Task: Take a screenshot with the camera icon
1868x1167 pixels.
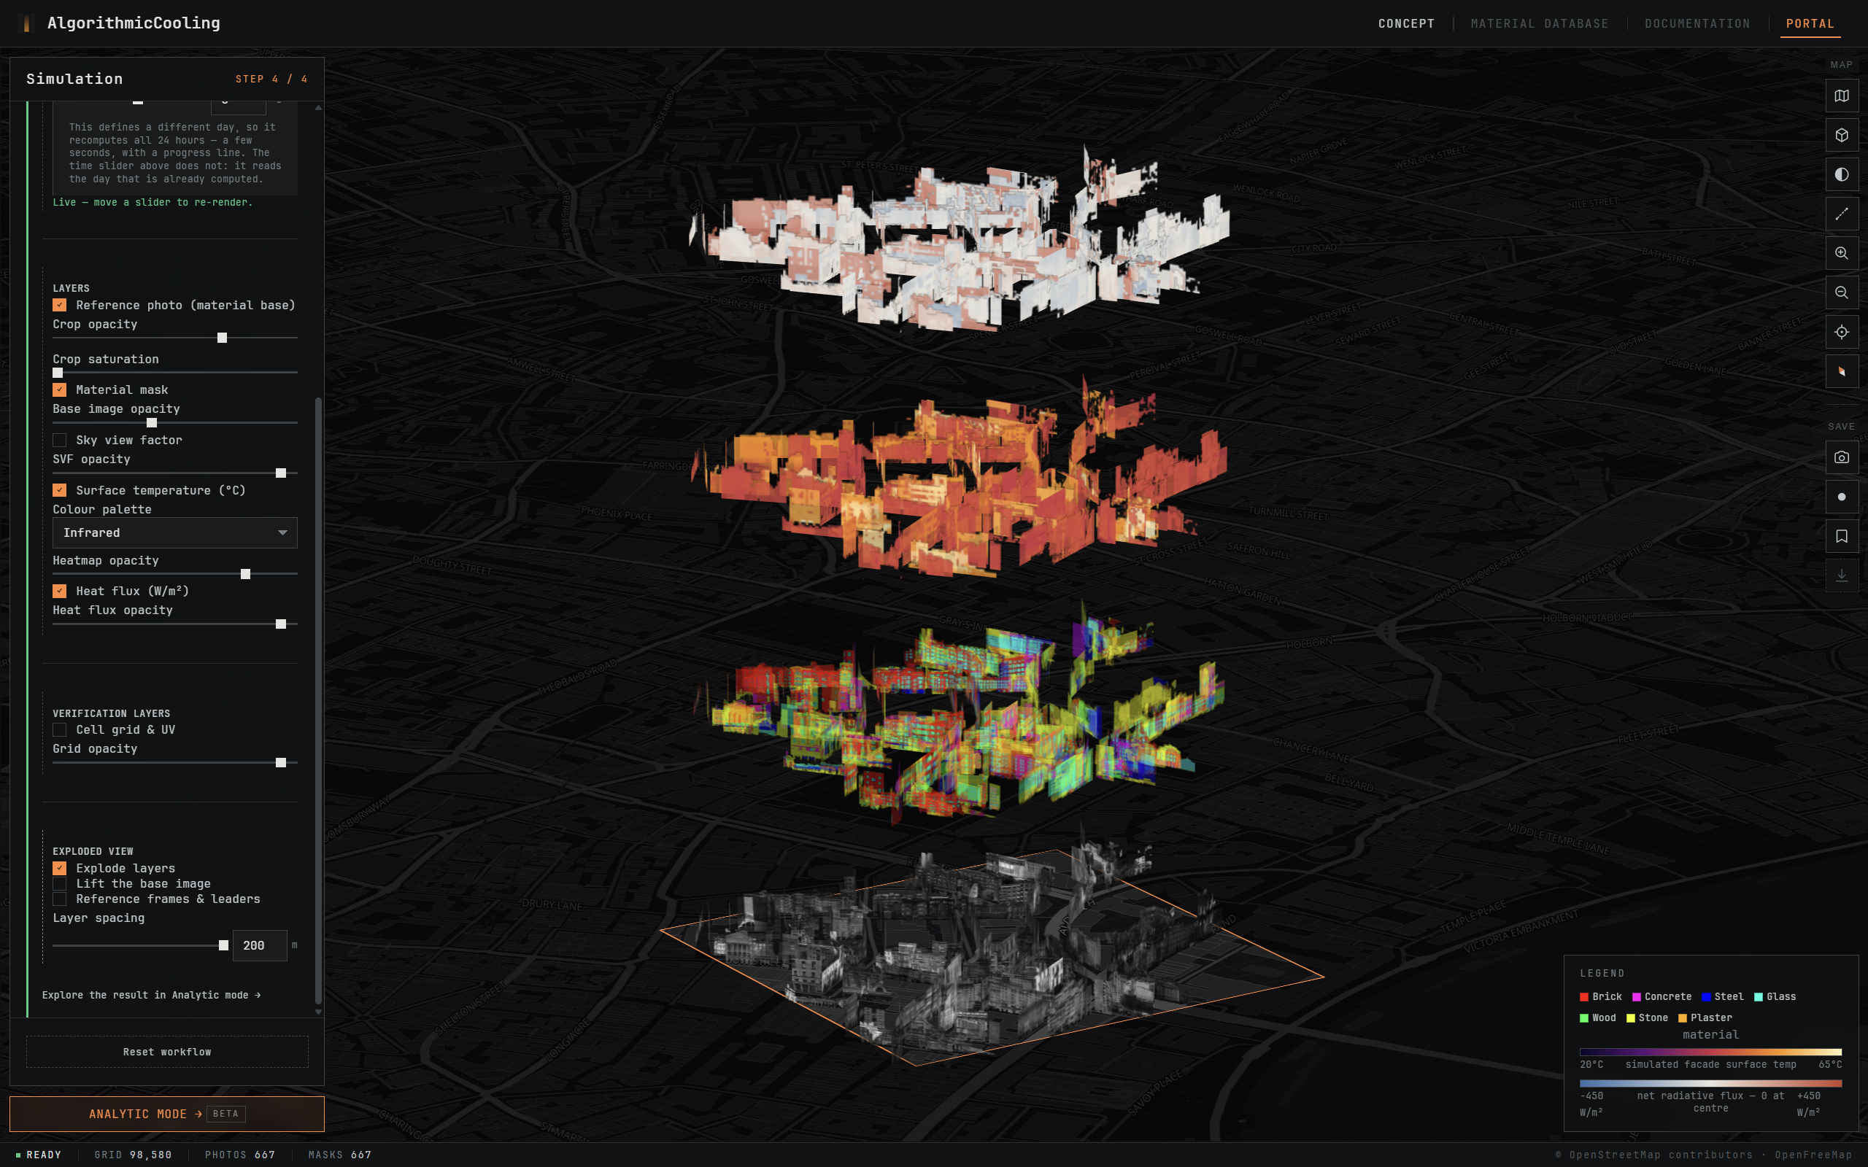Action: point(1841,457)
